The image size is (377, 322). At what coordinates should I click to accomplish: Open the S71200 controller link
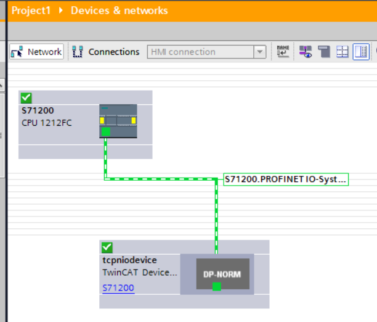pyautogui.click(x=118, y=288)
